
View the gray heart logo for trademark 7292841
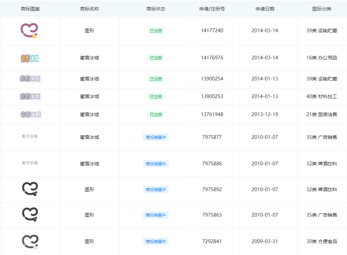(x=30, y=241)
